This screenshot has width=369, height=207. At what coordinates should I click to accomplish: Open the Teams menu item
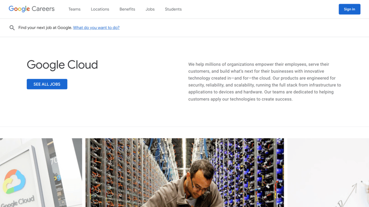click(74, 9)
